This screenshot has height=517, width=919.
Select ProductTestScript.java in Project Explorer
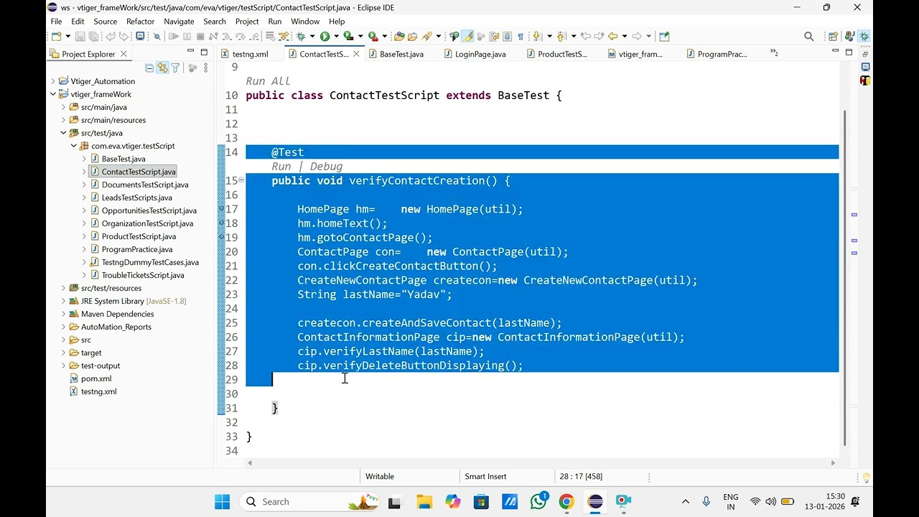[139, 236]
